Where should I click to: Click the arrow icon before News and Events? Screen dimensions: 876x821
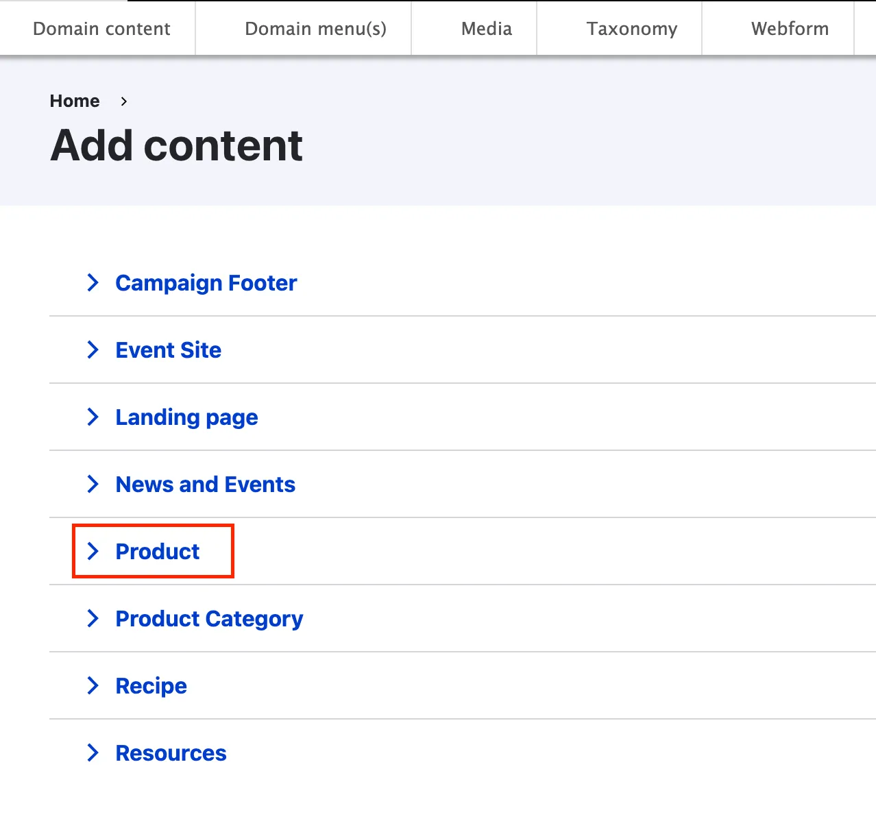pyautogui.click(x=93, y=484)
